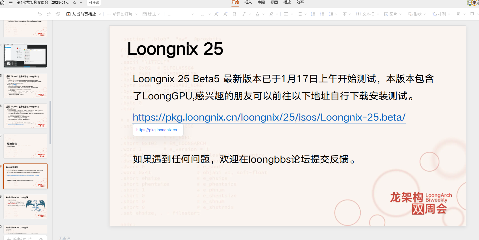This screenshot has height=240, width=479.
Task: Go to the home icon
Action: pyautogui.click(x=3, y=3)
